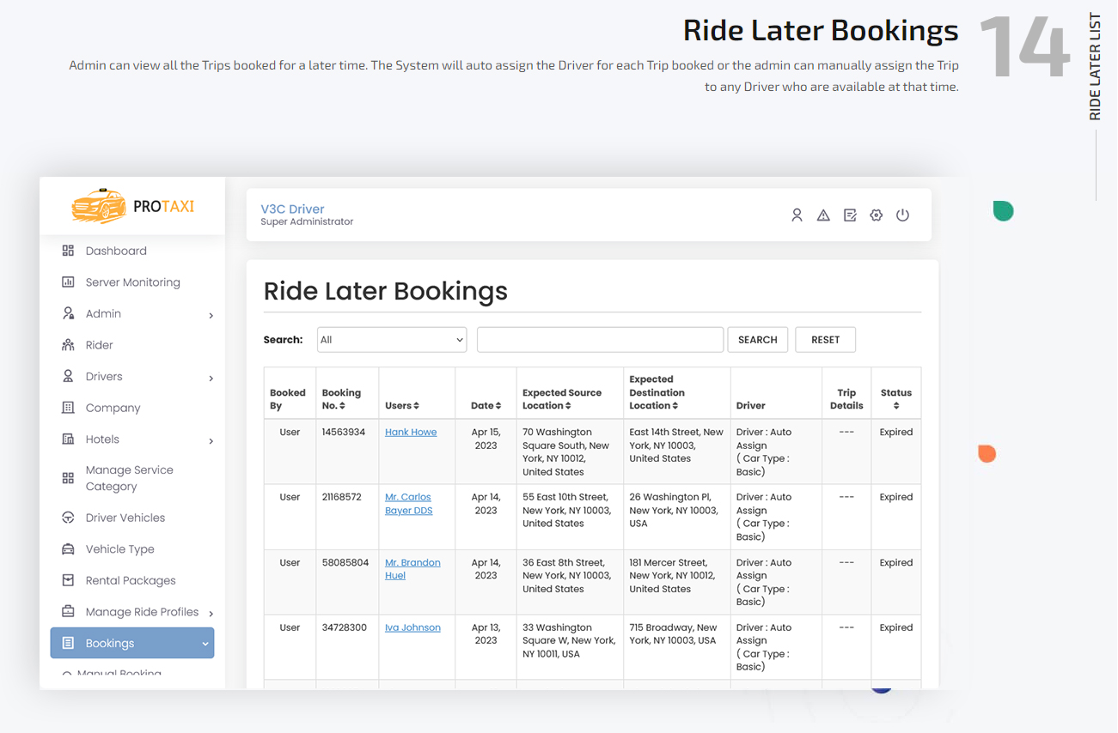Click booking number 14563934
The image size is (1118, 733).
coord(344,432)
